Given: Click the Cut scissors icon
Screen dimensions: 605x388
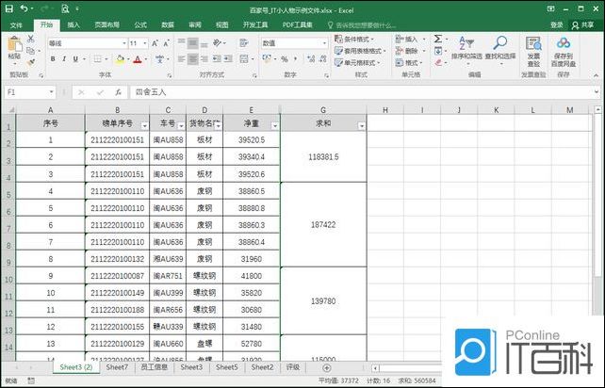Looking at the screenshot, I should 30,39.
